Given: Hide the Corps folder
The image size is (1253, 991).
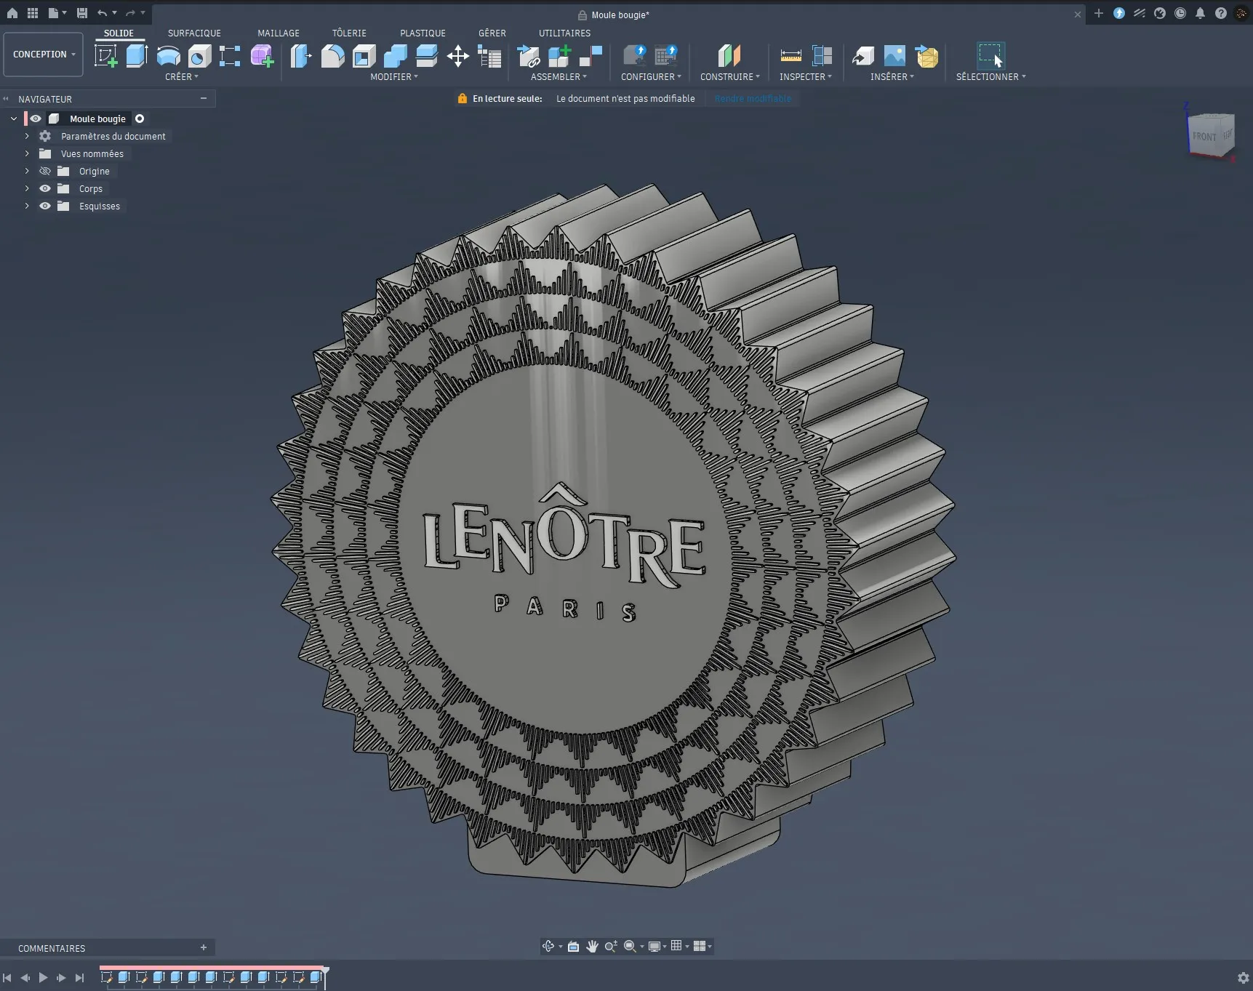Looking at the screenshot, I should (x=45, y=188).
